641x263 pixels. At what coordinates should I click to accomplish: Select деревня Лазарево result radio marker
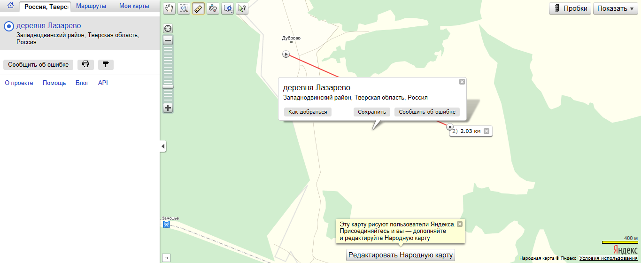coord(8,26)
